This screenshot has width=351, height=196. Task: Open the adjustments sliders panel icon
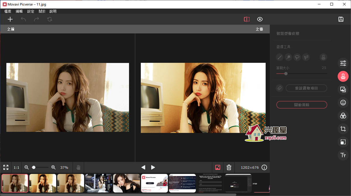tap(343, 63)
